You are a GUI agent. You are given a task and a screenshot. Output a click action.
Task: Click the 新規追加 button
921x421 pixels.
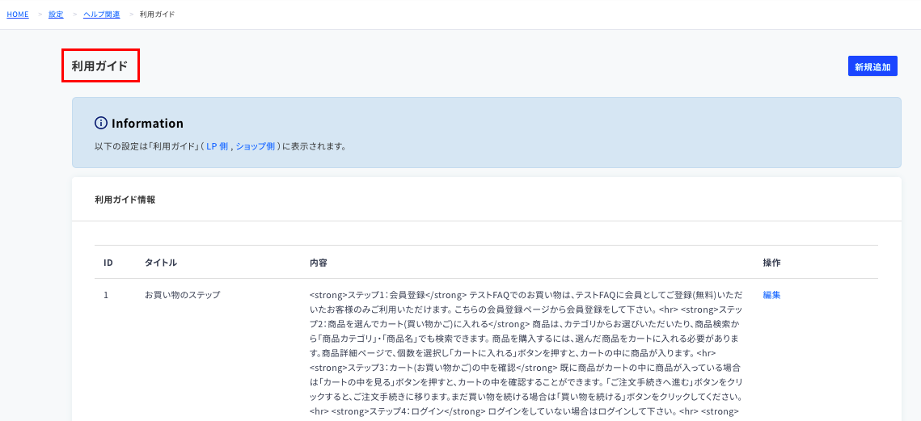(872, 66)
